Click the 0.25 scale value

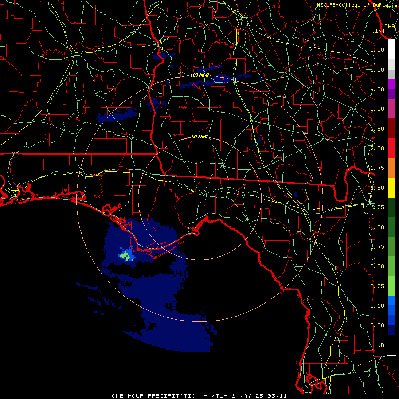(x=377, y=286)
